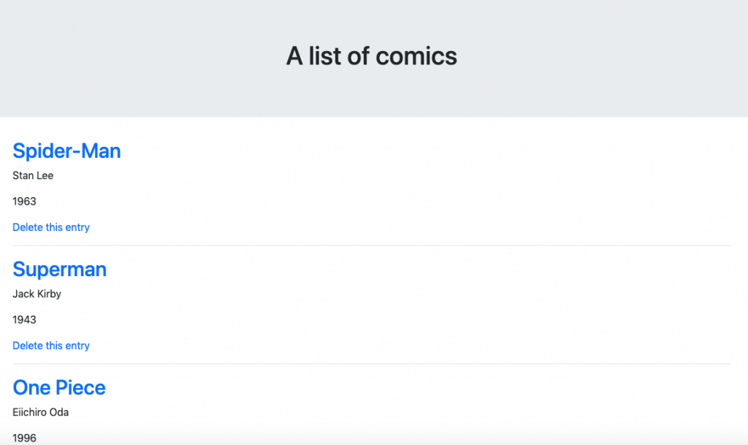Click the gray banner left of heading
Screen dimensions: 748x445
(x=143, y=57)
